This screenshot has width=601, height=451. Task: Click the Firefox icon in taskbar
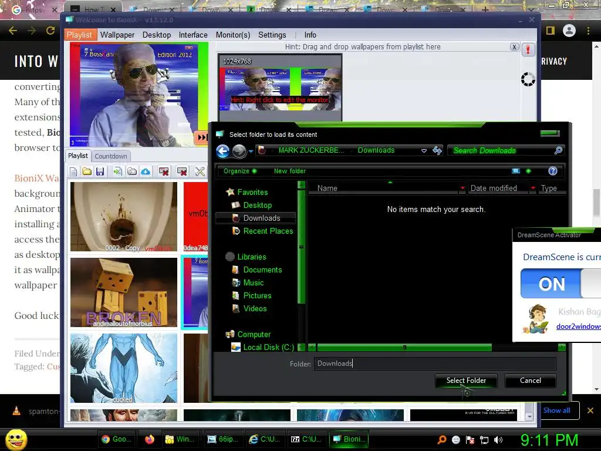150,439
